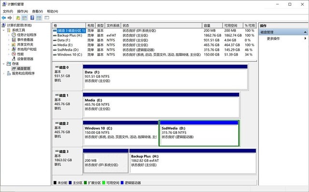Click the 逻辑驱动器 blue legend swatch

point(122,183)
